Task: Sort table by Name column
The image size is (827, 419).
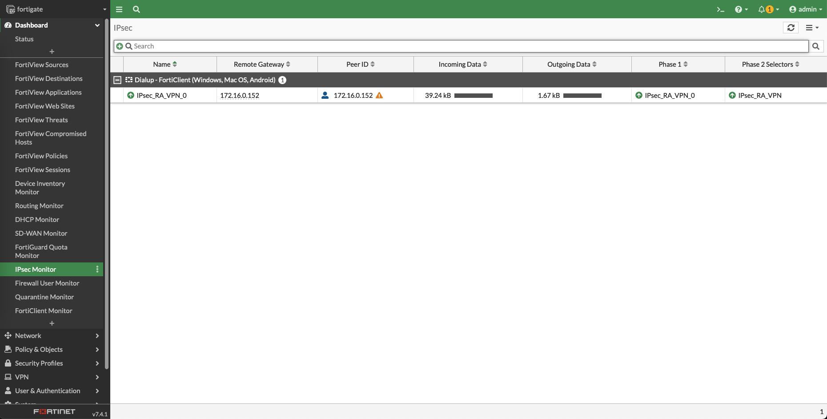Action: 165,64
